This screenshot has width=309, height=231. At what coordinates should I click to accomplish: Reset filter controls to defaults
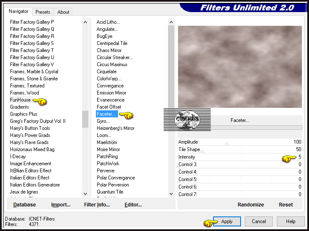tap(286, 205)
